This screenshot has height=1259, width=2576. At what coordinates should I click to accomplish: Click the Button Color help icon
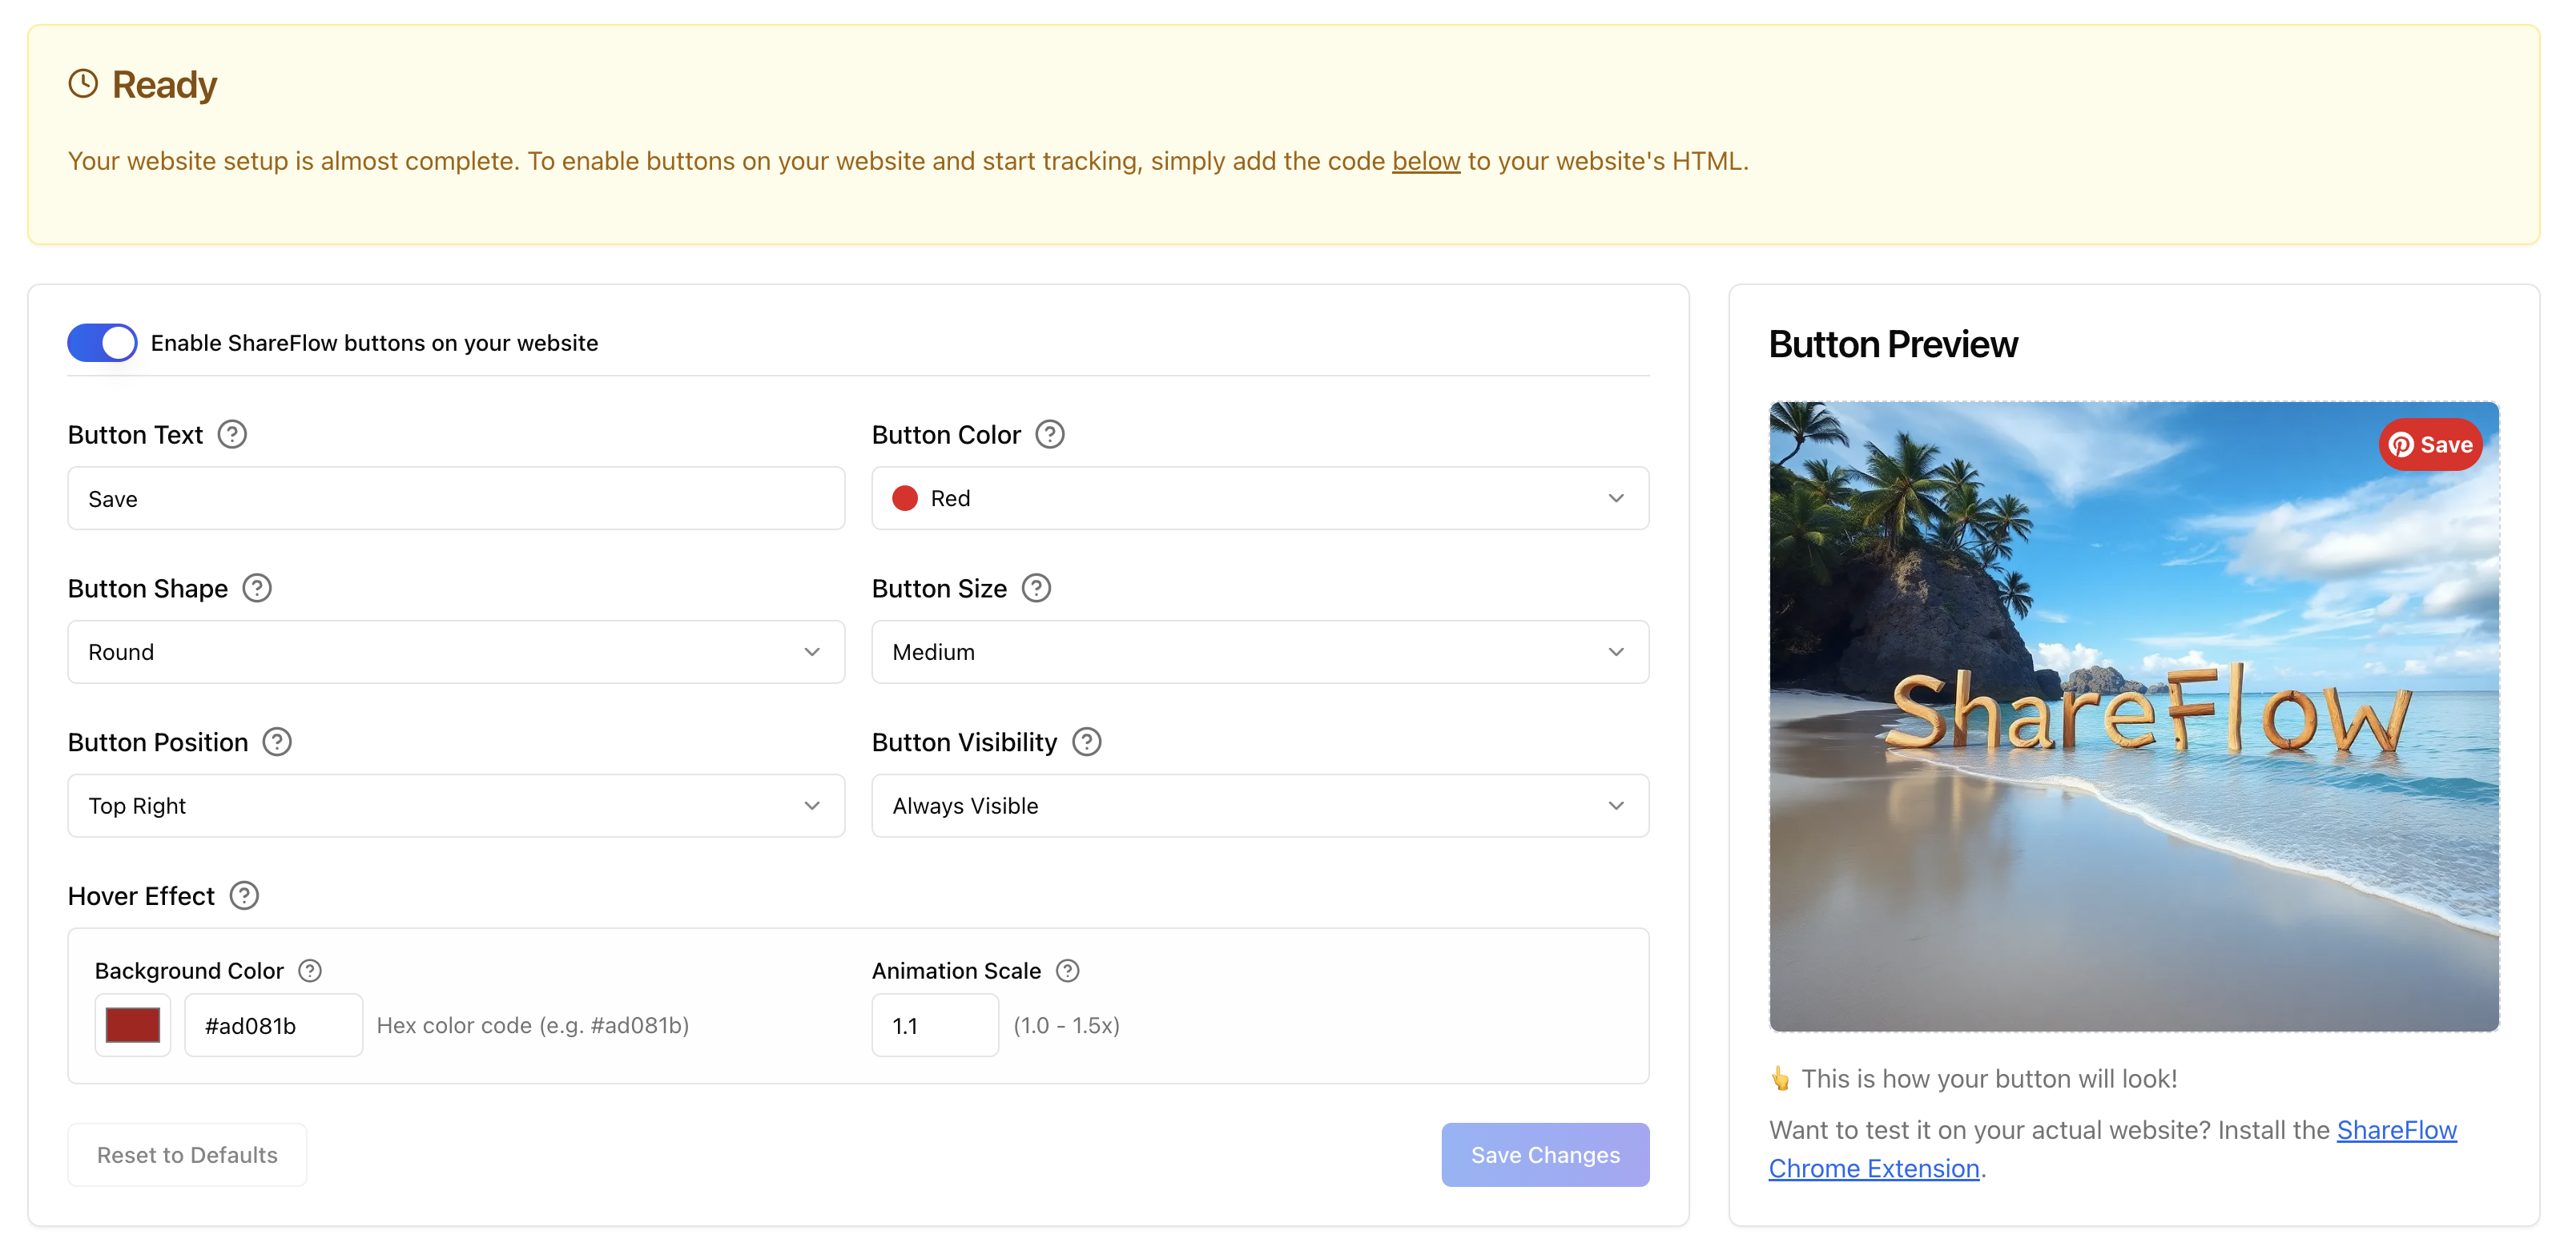coord(1049,434)
